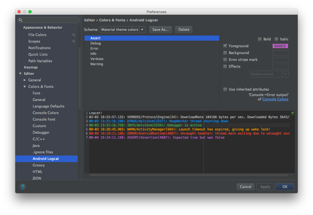Expand General under Editor
Viewport: 313px width, 215px height.
coord(24,80)
